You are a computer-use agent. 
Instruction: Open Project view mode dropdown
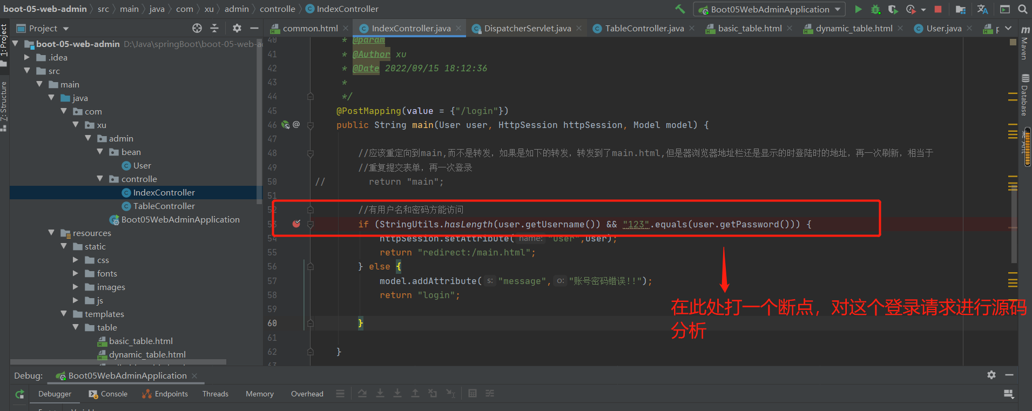(66, 29)
